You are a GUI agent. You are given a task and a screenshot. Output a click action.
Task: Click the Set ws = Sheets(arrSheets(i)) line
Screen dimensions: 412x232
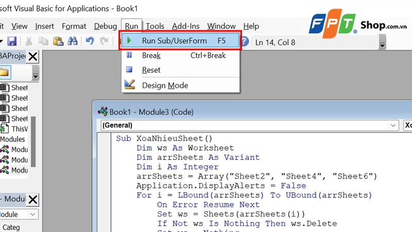coord(231,214)
